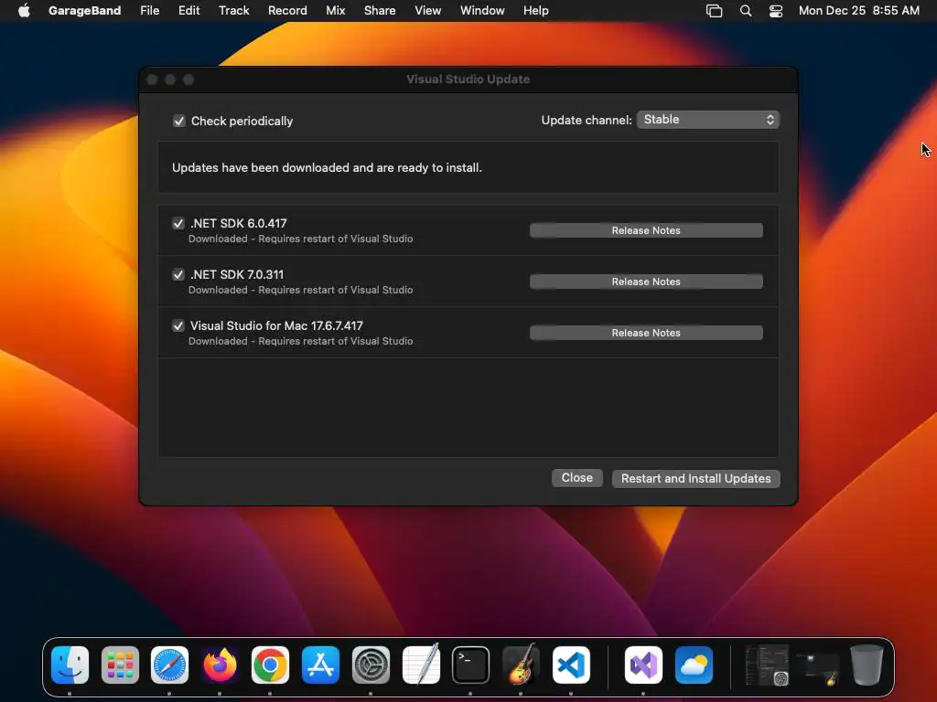Screen dimensions: 937x702
Task: Open Spotlight search in menu bar
Action: (745, 11)
